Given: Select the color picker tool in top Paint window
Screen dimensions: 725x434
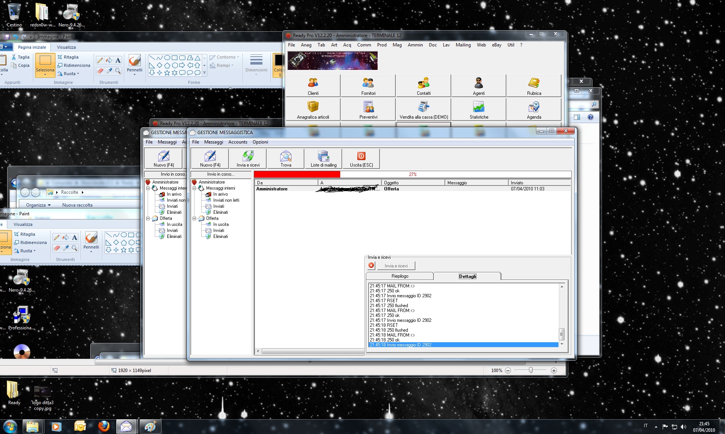Looking at the screenshot, I should click(x=109, y=71).
